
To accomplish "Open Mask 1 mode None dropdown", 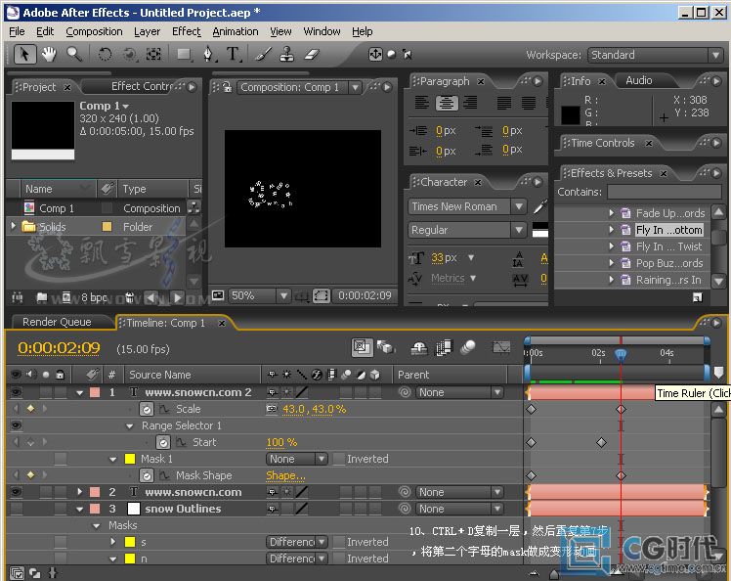I will point(297,459).
